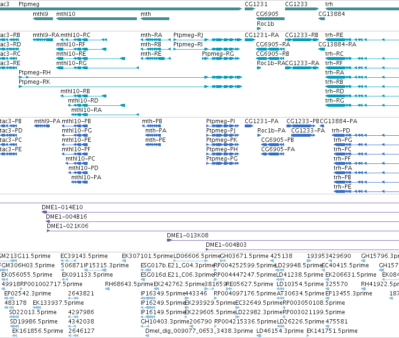This screenshot has height=338, width=399.
Task: Click protein trh-PD
Action: point(365,135)
